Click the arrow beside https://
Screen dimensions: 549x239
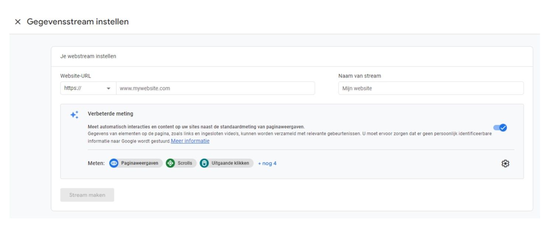(x=108, y=89)
